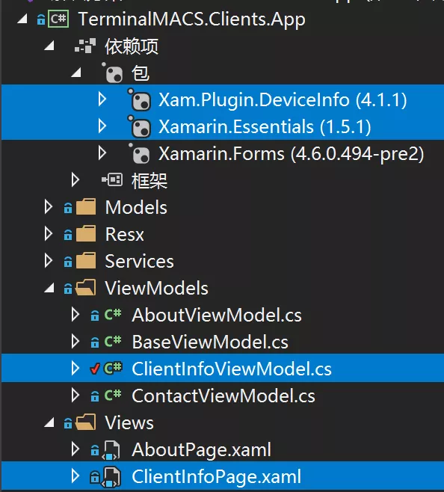Click the package icon beside 包
The height and width of the screenshot is (492, 444).
click(112, 73)
